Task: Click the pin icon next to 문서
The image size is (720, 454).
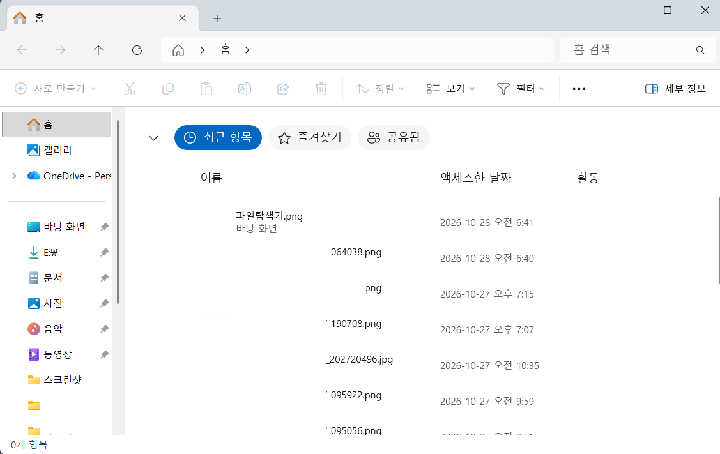Action: pos(105,278)
